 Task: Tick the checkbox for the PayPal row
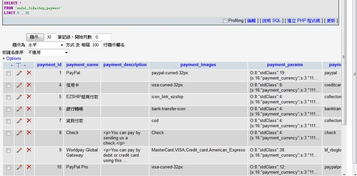tap(8, 73)
